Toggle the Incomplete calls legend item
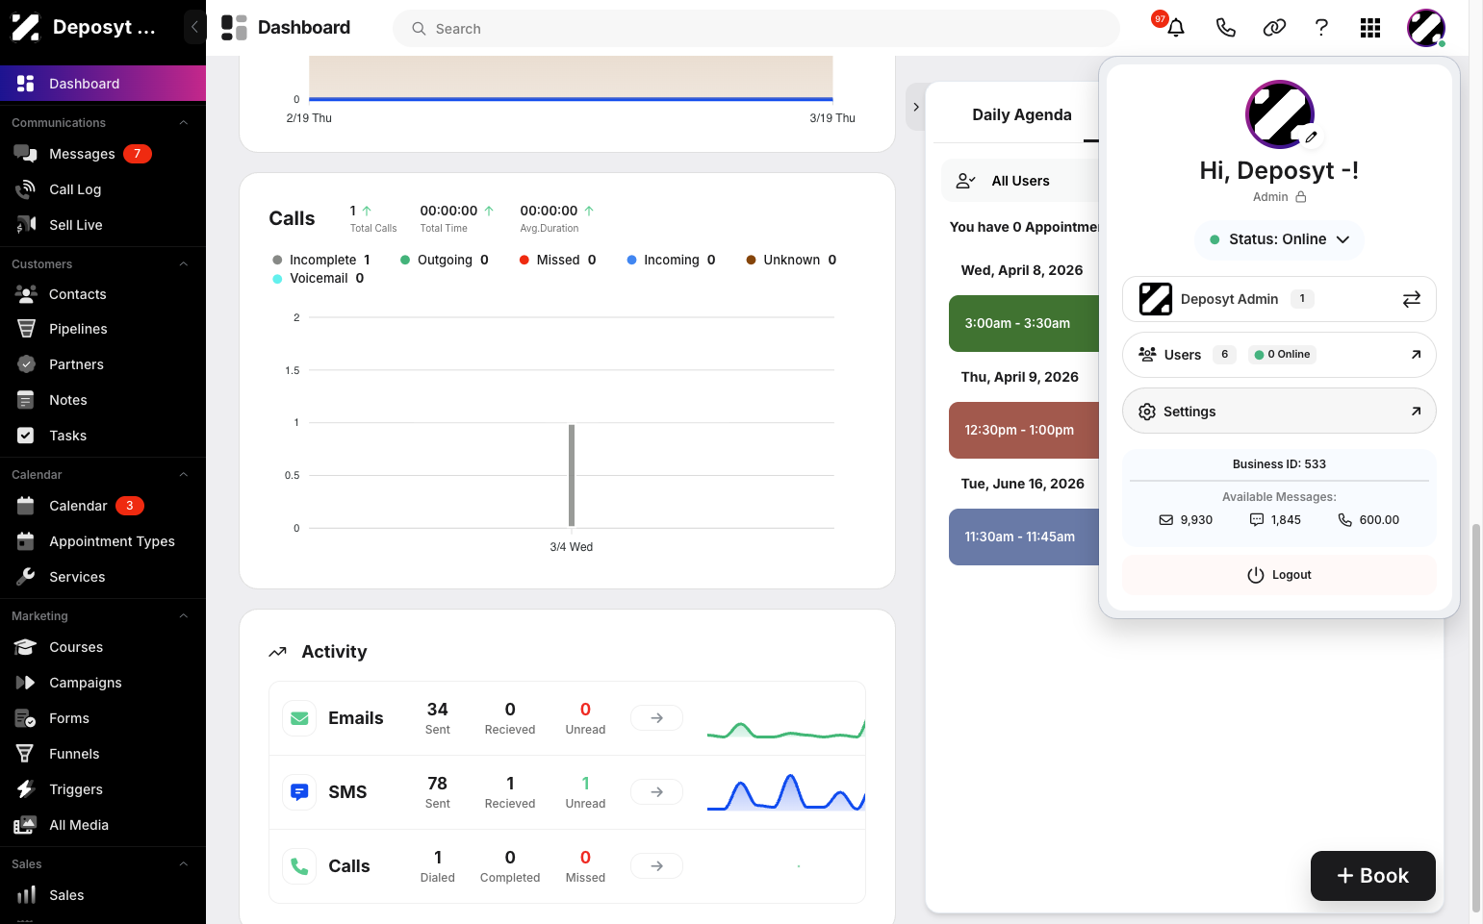 point(321,260)
